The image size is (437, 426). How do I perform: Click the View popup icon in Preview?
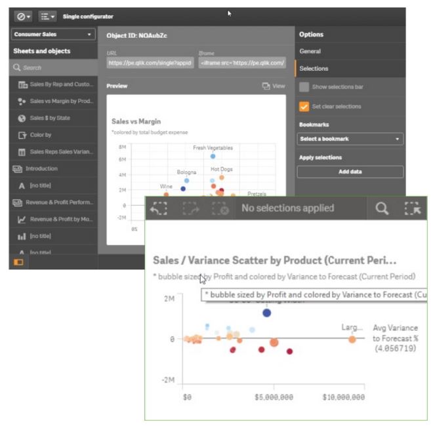point(266,87)
